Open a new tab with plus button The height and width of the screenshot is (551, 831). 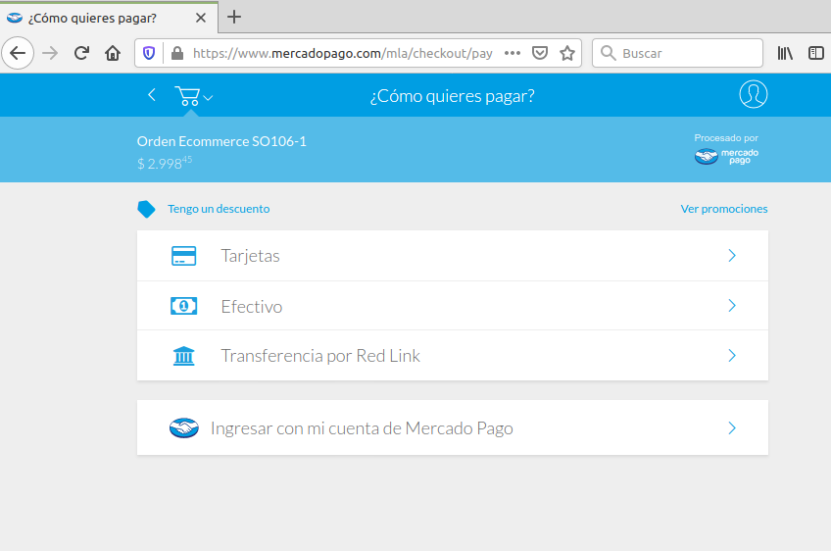[233, 17]
